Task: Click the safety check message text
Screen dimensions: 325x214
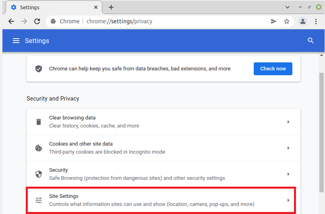Action: point(140,69)
